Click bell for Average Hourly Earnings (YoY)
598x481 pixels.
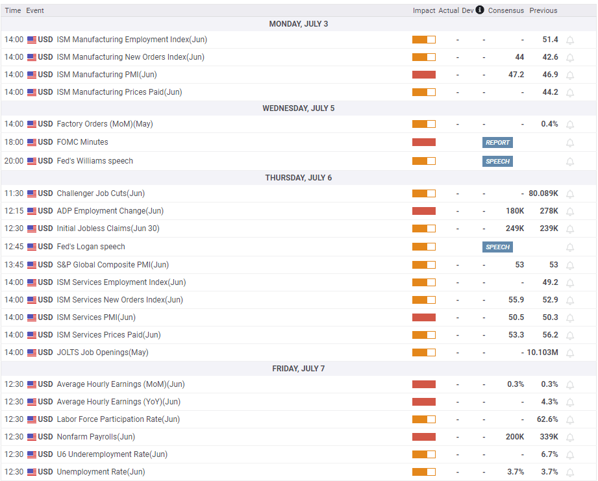tap(570, 402)
